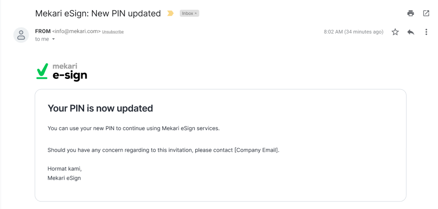Screen dimensions: 438x209
Task: Click the Inbox label tag
Action: coord(187,14)
